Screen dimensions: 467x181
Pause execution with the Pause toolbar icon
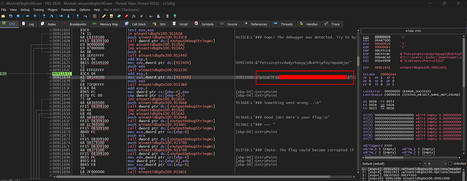35,16
